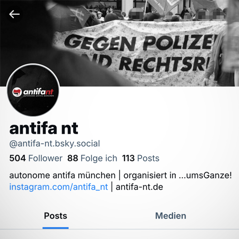Click the @antifa-nt.bsky.social handle

coord(54,143)
